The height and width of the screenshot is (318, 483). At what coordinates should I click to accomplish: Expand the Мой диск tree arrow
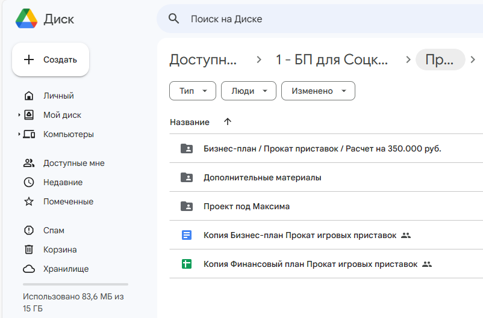click(x=19, y=115)
